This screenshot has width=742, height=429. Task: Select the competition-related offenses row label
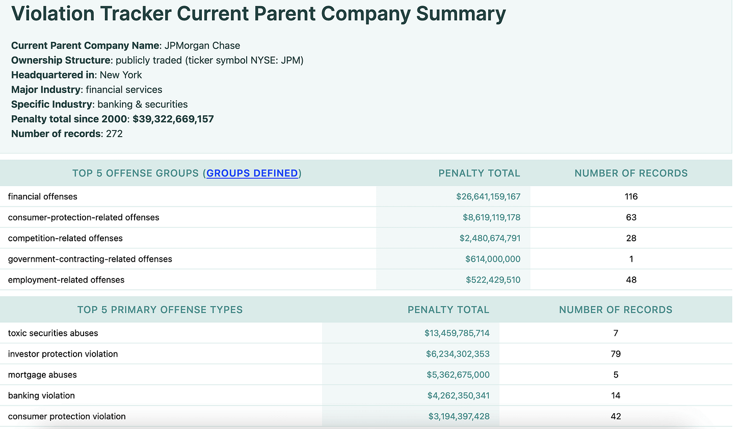(x=65, y=238)
